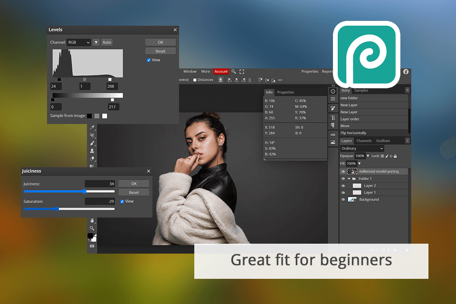This screenshot has height=304, width=456.
Task: Click the preset triangle dropdown beside Auto
Action: [96, 42]
